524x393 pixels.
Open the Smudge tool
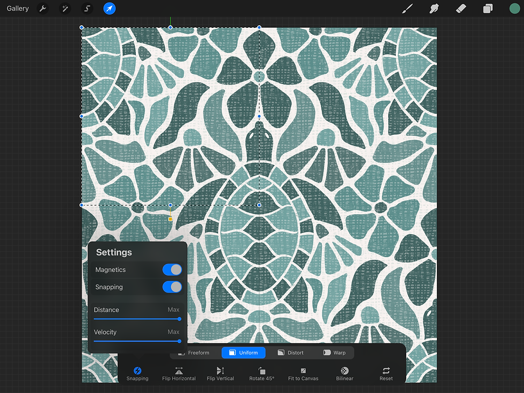point(434,8)
